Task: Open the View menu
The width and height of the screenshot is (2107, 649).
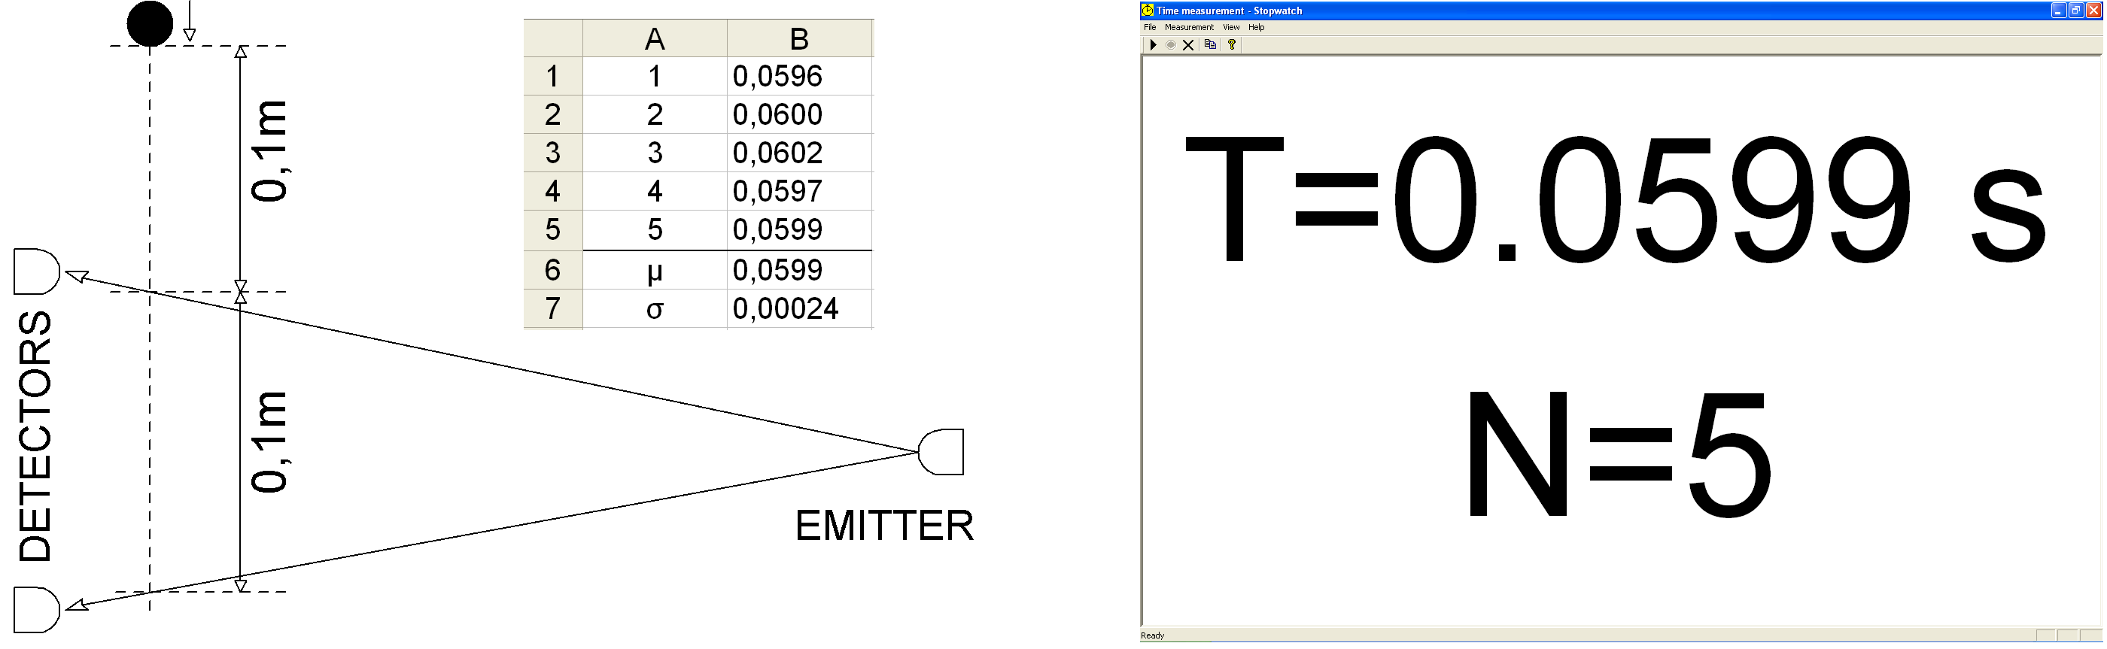Action: point(1231,27)
